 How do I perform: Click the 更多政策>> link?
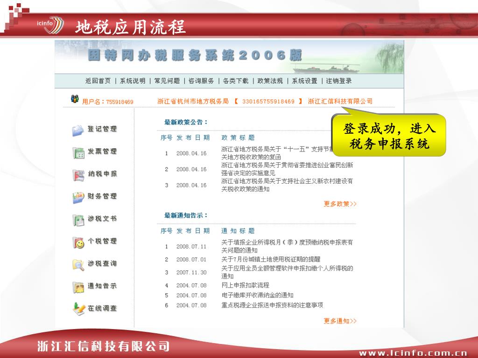click(340, 204)
